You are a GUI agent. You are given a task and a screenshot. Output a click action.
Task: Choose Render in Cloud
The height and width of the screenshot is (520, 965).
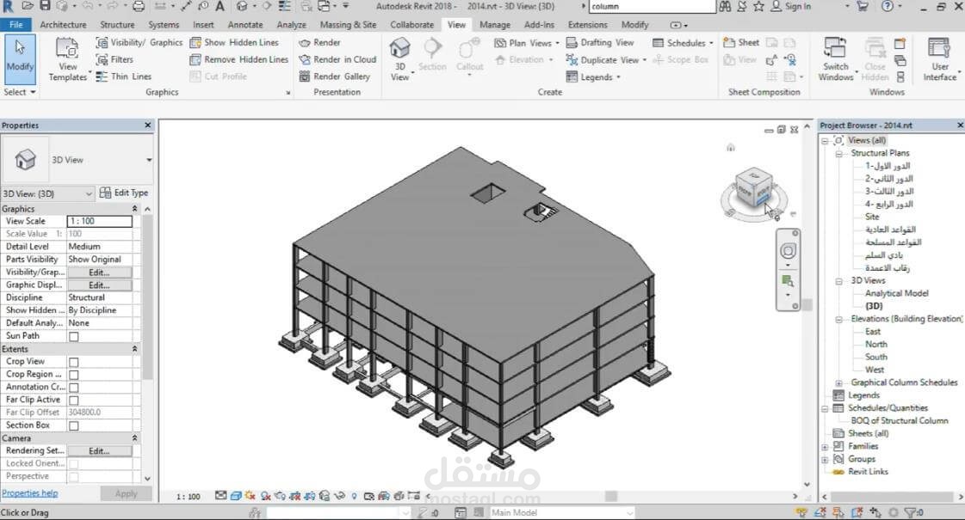(x=337, y=59)
